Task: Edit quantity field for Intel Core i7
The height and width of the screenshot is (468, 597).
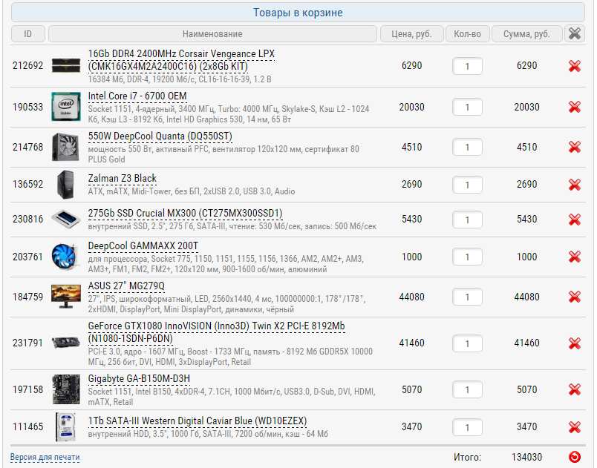Action: pyautogui.click(x=467, y=108)
